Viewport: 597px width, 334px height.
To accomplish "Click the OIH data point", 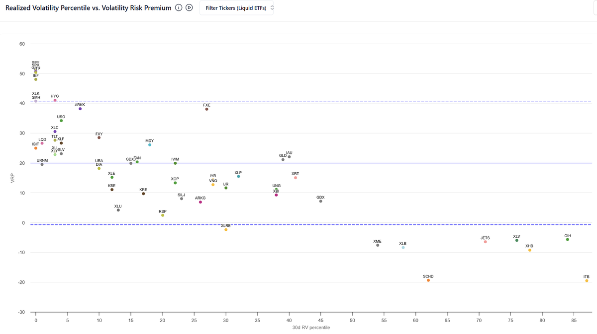I will [x=568, y=240].
